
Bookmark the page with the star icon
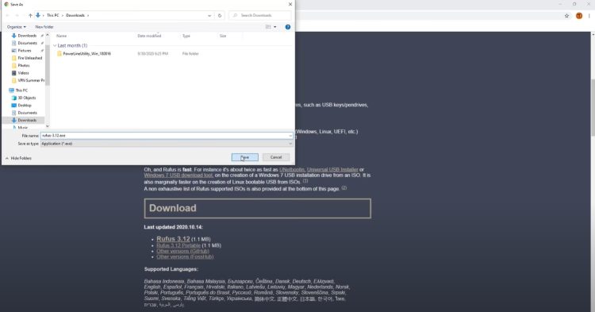(566, 16)
